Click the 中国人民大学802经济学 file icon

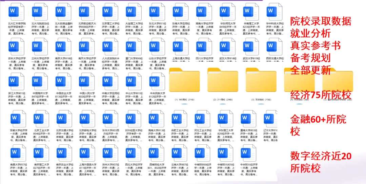(x=87, y=81)
